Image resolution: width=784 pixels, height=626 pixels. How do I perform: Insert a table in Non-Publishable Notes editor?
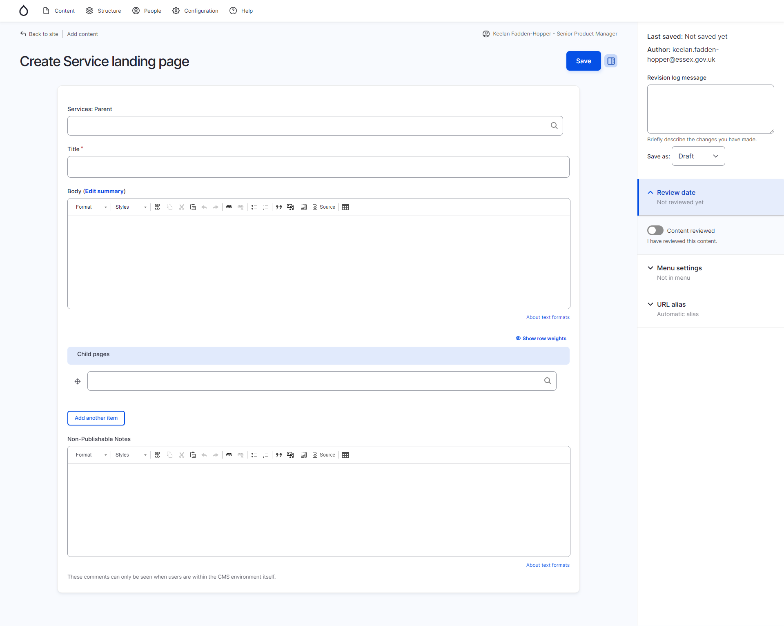coord(345,454)
